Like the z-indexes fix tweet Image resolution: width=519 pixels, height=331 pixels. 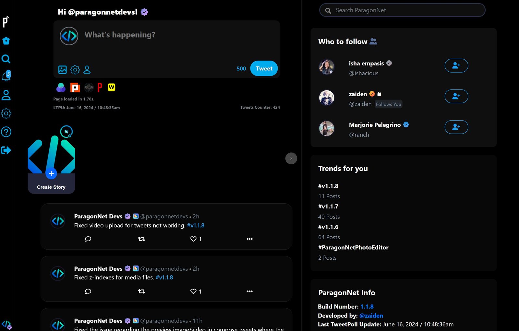coord(194,291)
